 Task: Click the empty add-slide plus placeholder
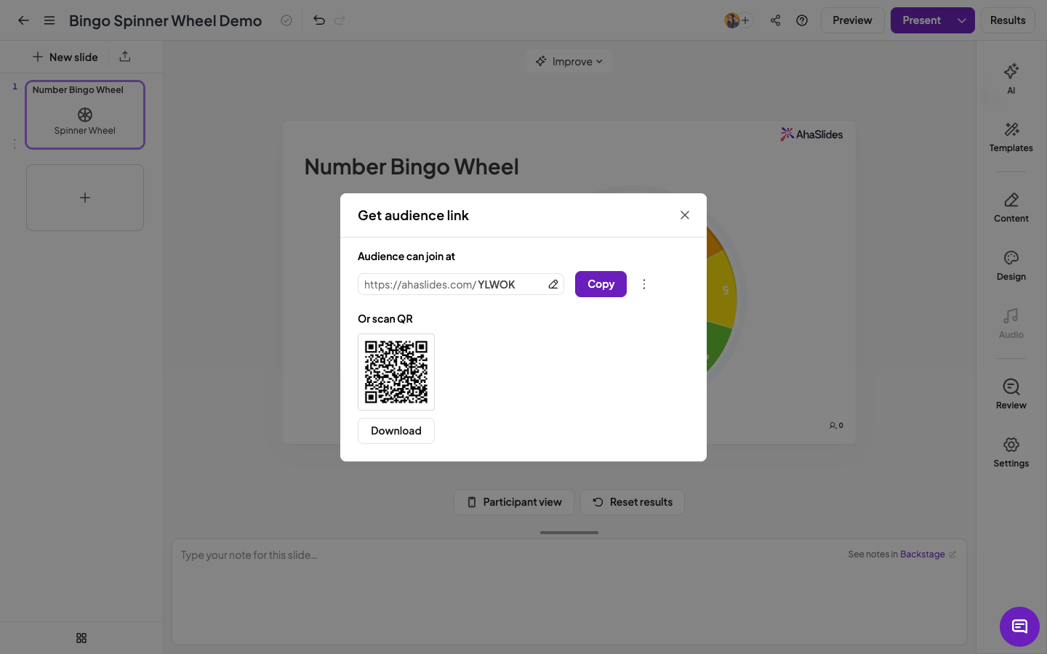click(85, 198)
